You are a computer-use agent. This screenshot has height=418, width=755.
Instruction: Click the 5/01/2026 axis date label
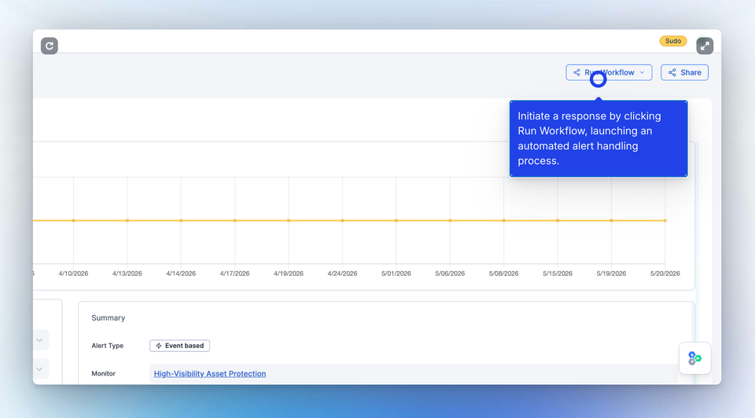pos(396,273)
